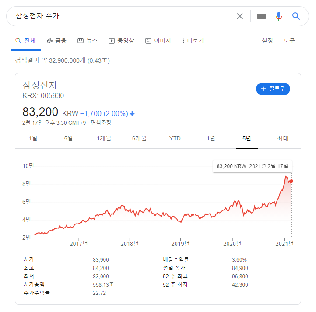The height and width of the screenshot is (312, 316).
Task: Select the 5년 chart range
Action: pyautogui.click(x=247, y=138)
